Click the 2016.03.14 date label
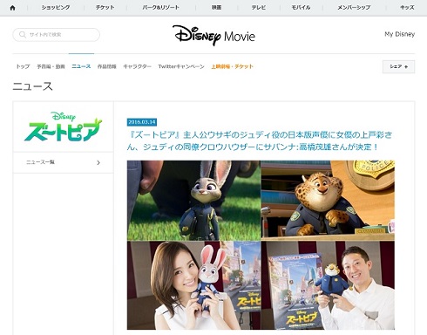Viewport: 427px width, 335px height. (x=142, y=122)
